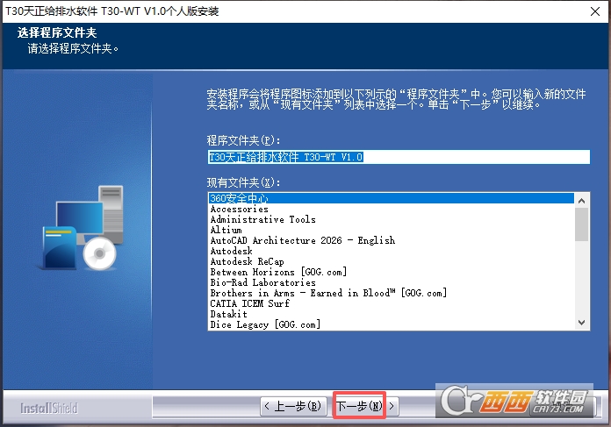Screen dimensions: 611x427
Task: Select Altium folder entry
Action: pos(392,230)
